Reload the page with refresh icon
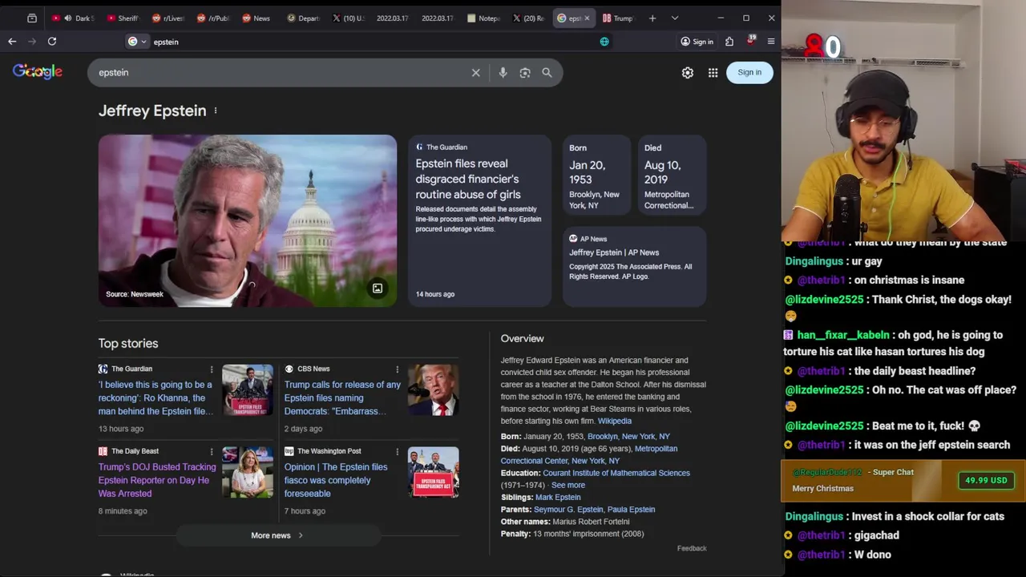This screenshot has height=577, width=1026. coord(52,42)
